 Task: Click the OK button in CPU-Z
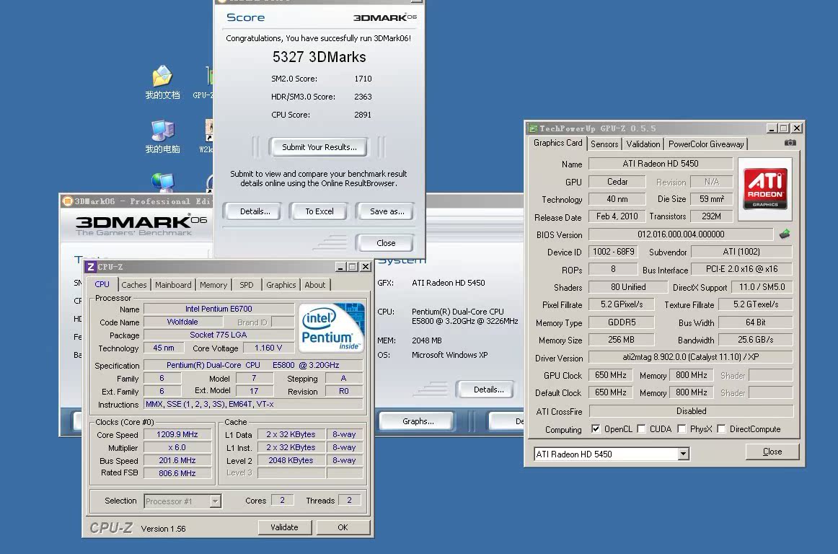click(343, 527)
